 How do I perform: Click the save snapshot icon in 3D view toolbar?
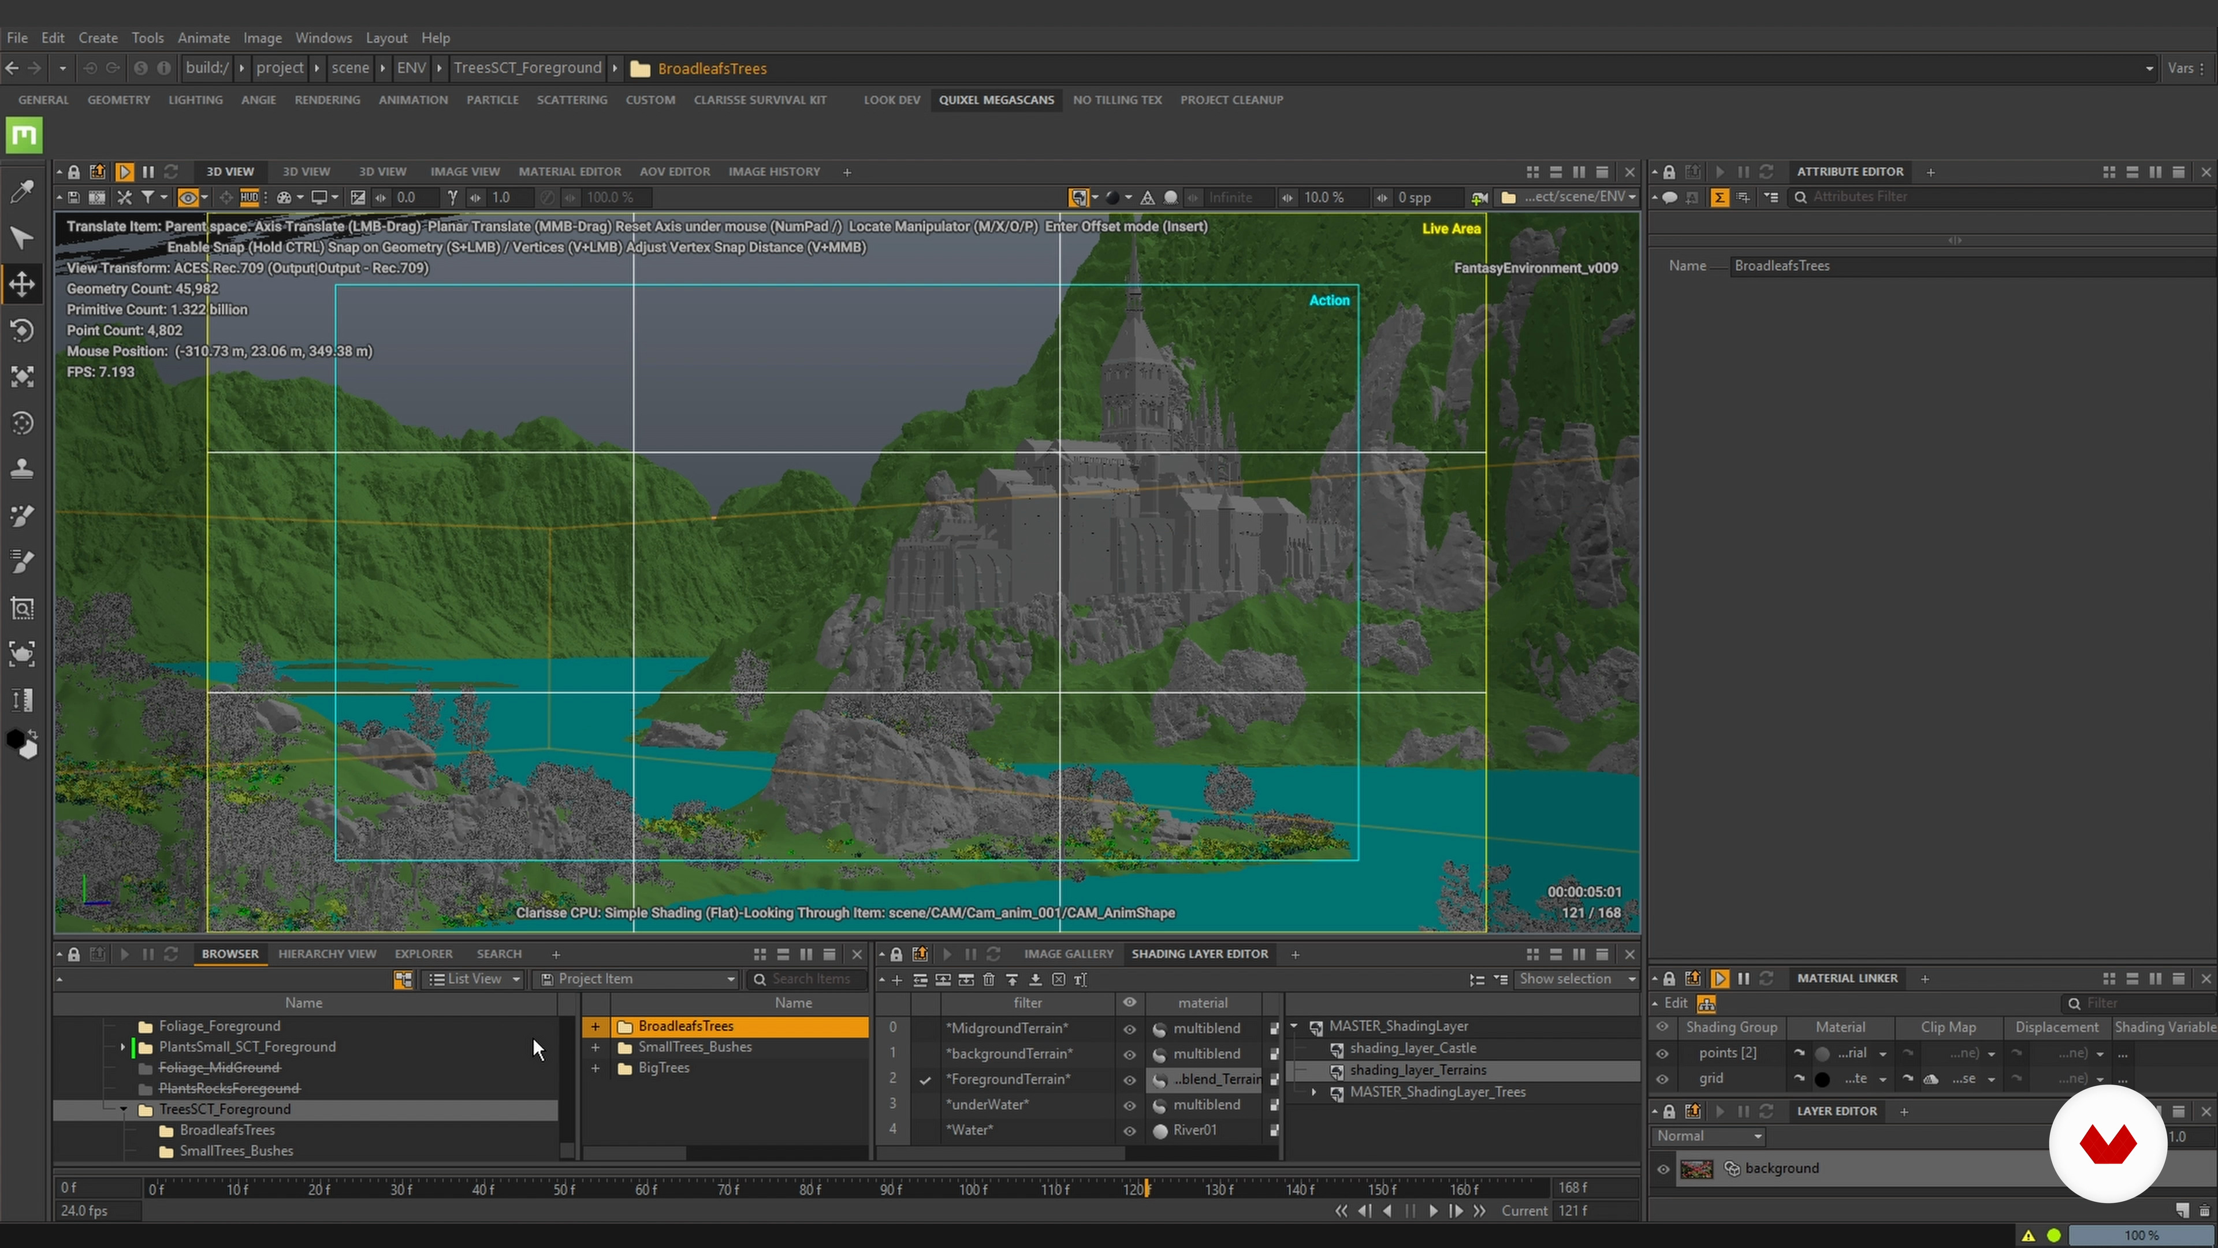click(x=74, y=197)
